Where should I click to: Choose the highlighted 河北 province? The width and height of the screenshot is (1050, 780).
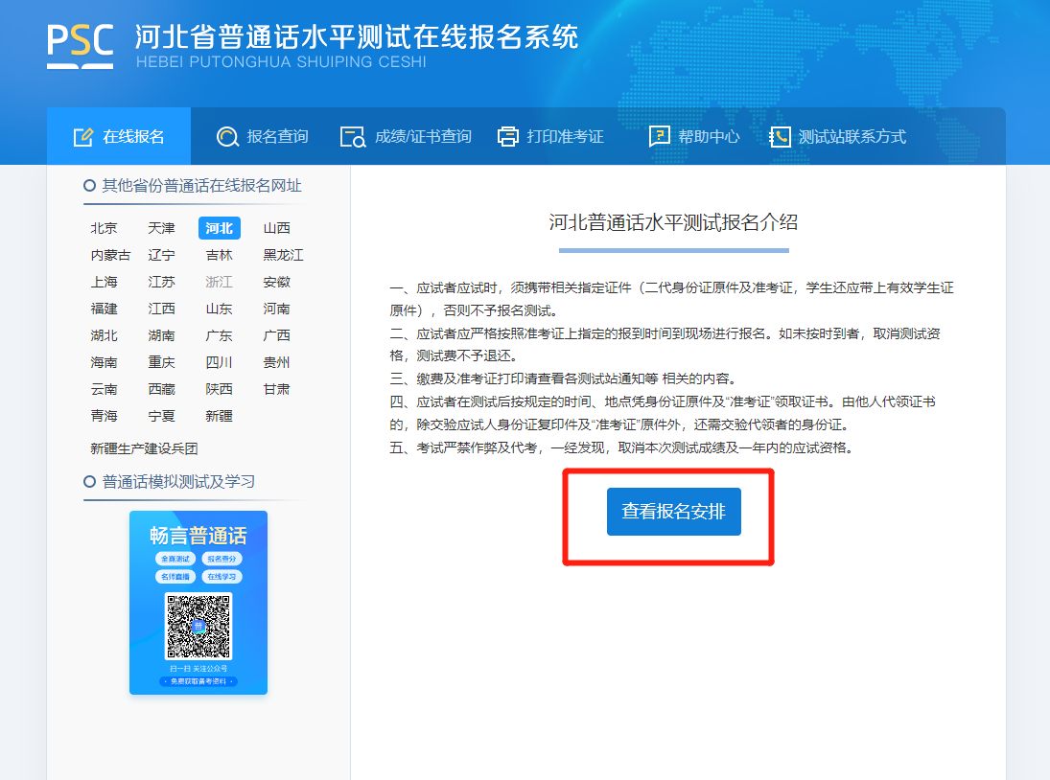[x=219, y=228]
